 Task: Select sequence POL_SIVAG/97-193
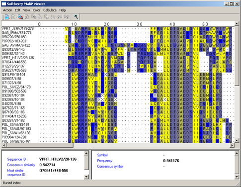tap(16, 129)
